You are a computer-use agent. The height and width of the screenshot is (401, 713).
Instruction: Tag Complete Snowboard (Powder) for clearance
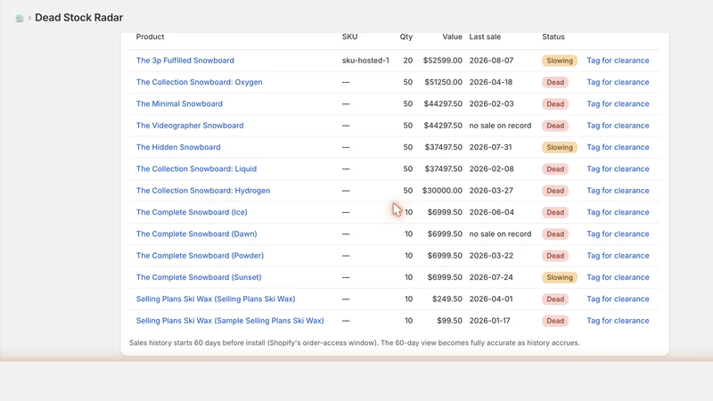[618, 256]
